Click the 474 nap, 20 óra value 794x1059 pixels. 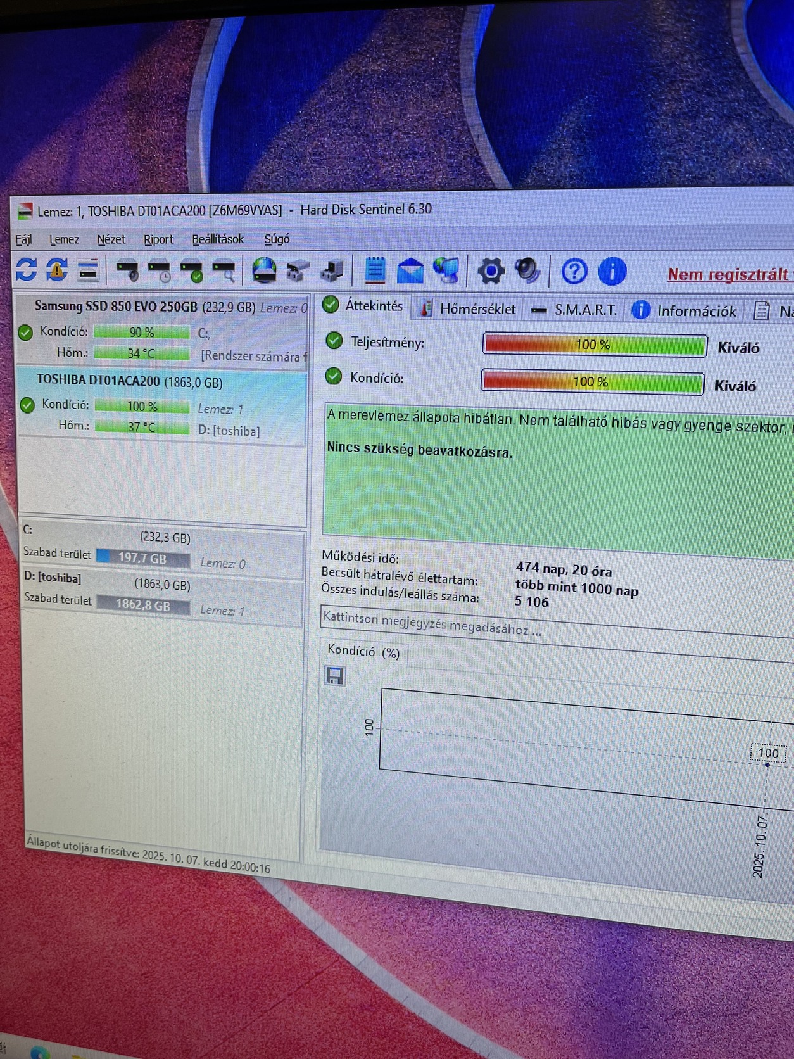(x=564, y=569)
